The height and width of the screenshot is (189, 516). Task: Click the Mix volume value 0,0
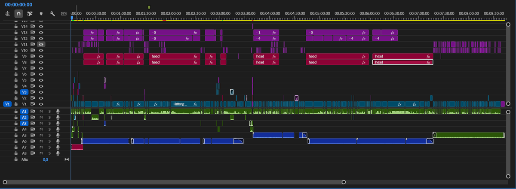(x=45, y=159)
